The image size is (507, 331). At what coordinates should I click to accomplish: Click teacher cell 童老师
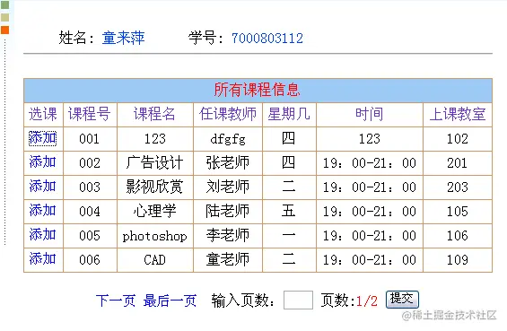click(x=228, y=259)
